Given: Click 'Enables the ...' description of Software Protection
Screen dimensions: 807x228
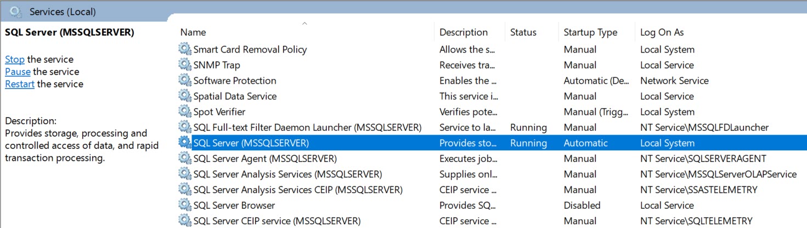Looking at the screenshot, I should (x=468, y=80).
